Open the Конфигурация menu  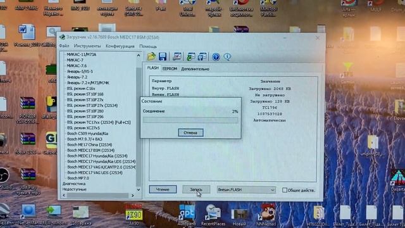tap(120, 46)
